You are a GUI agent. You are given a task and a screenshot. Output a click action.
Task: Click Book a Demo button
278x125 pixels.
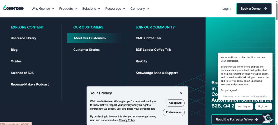254,9
